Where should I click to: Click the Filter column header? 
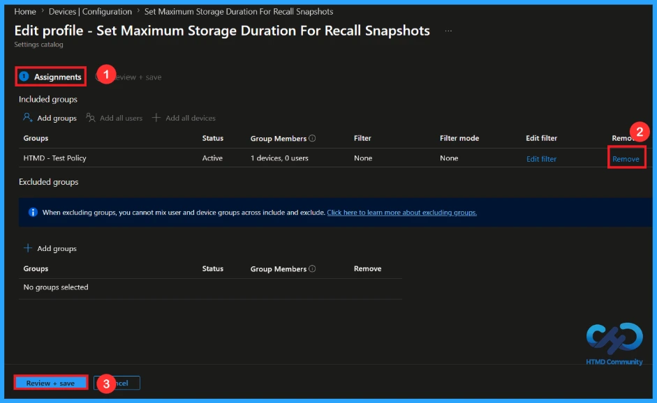click(x=362, y=138)
